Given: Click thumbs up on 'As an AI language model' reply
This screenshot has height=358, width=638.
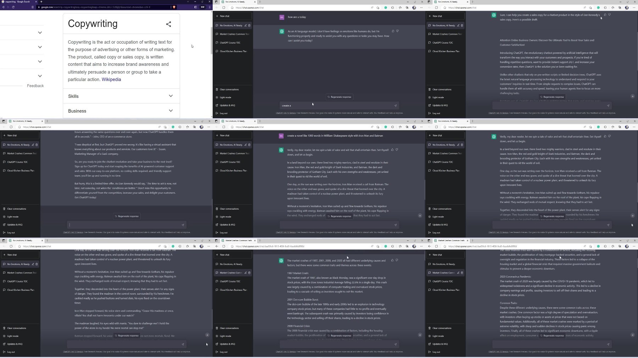Looking at the screenshot, I should tap(393, 31).
